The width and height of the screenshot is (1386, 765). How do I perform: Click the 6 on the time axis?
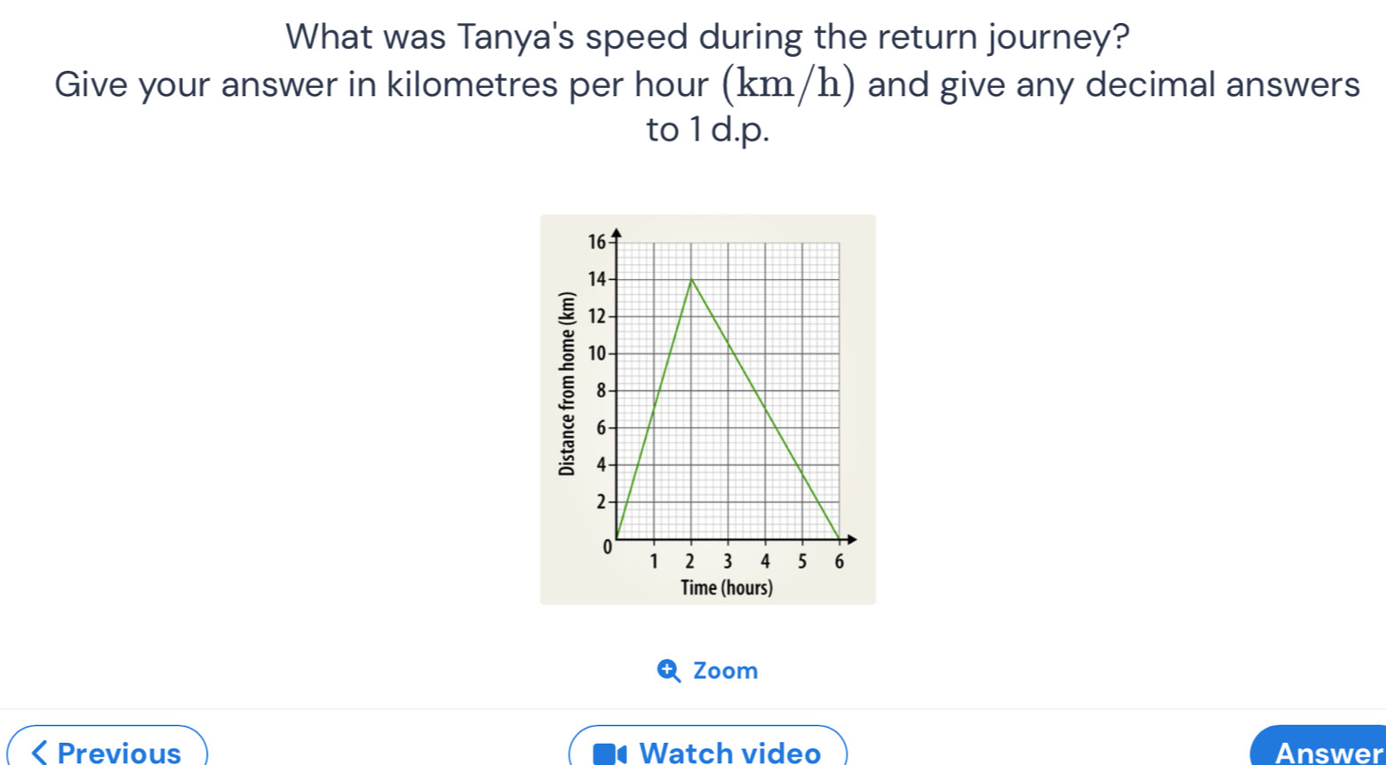tap(838, 562)
